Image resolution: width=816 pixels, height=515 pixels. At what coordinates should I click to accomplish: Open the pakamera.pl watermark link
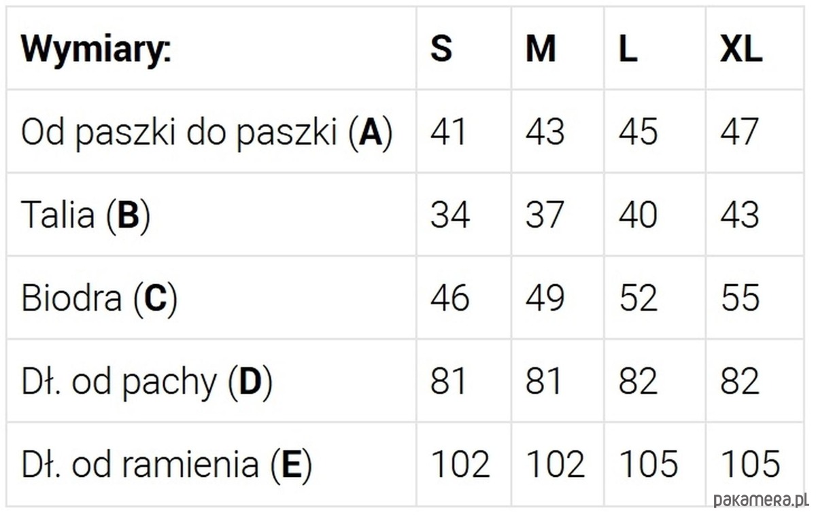coord(760,500)
